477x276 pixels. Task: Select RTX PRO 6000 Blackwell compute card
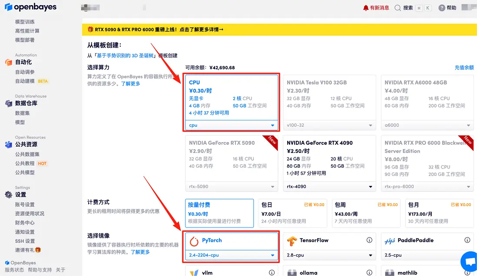coord(427,163)
